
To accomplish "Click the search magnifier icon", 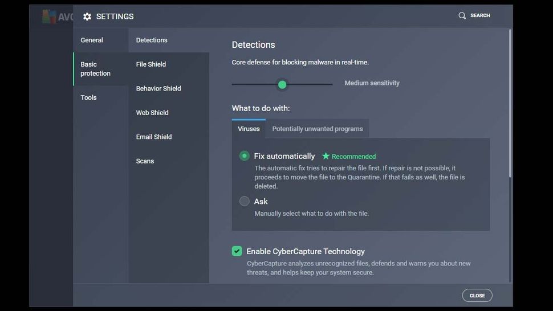I will (462, 15).
